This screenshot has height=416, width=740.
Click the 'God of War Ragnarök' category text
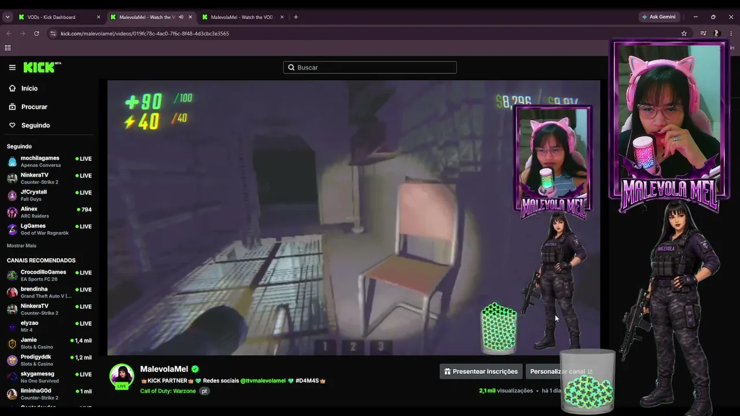45,233
